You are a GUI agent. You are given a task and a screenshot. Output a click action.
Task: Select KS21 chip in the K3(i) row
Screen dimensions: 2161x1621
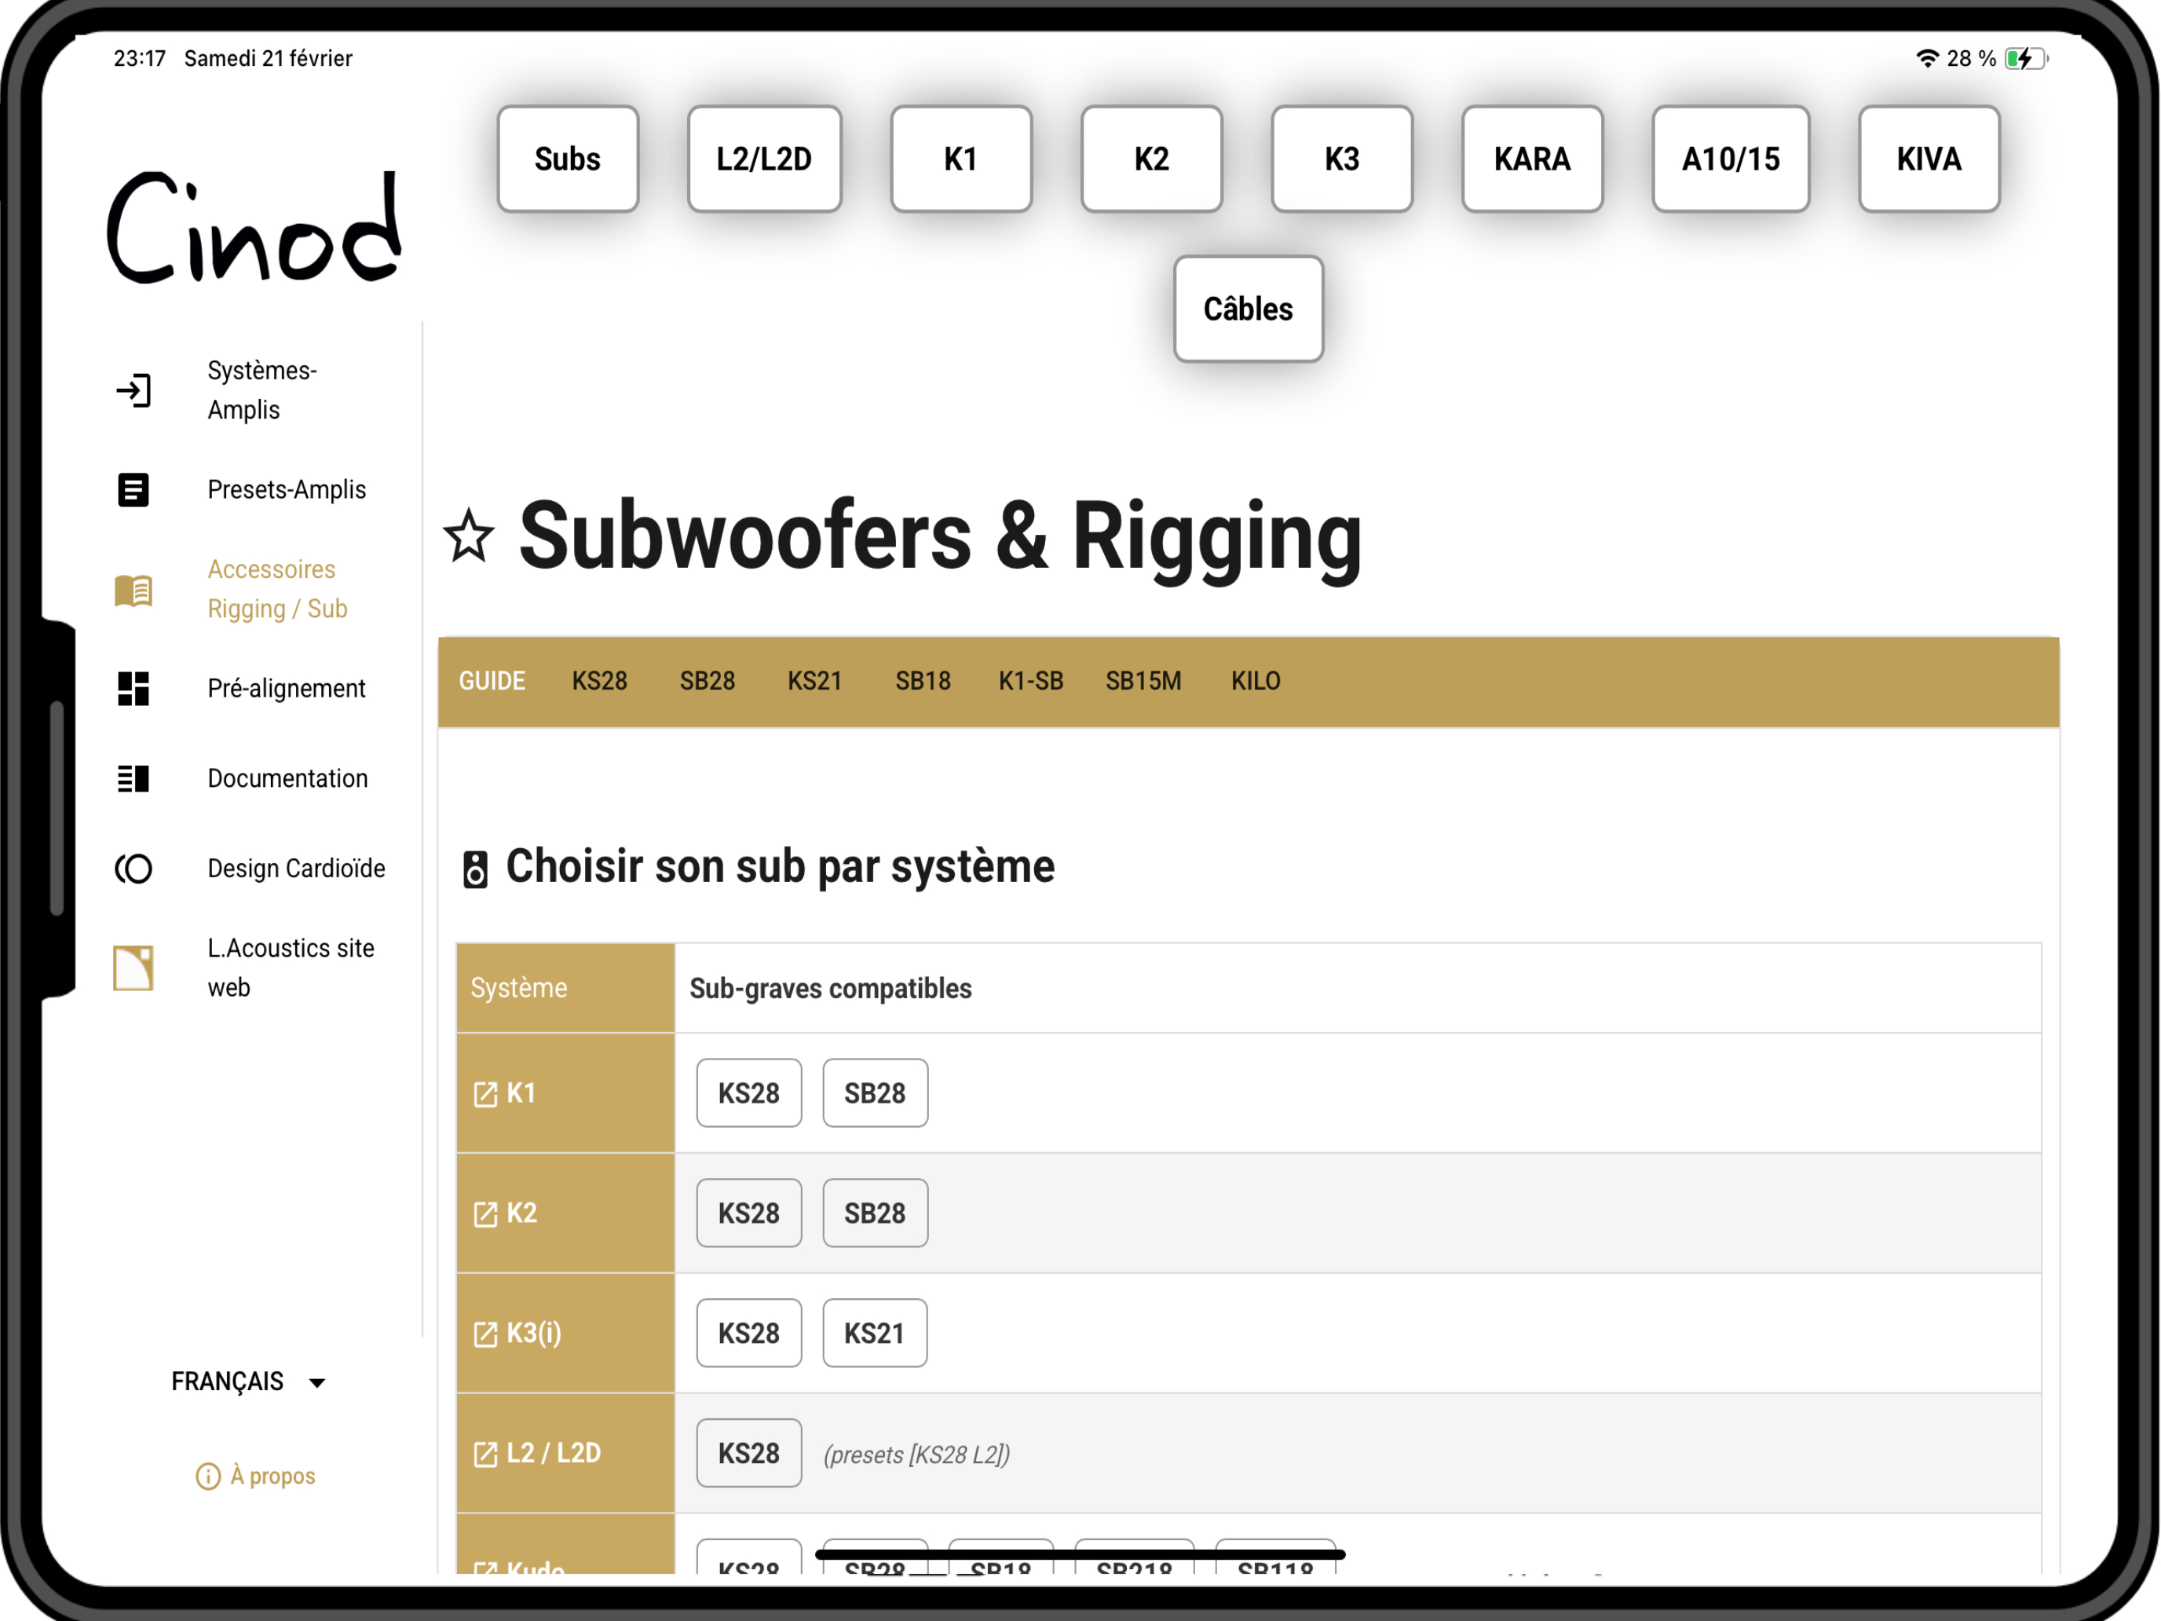pyautogui.click(x=876, y=1334)
